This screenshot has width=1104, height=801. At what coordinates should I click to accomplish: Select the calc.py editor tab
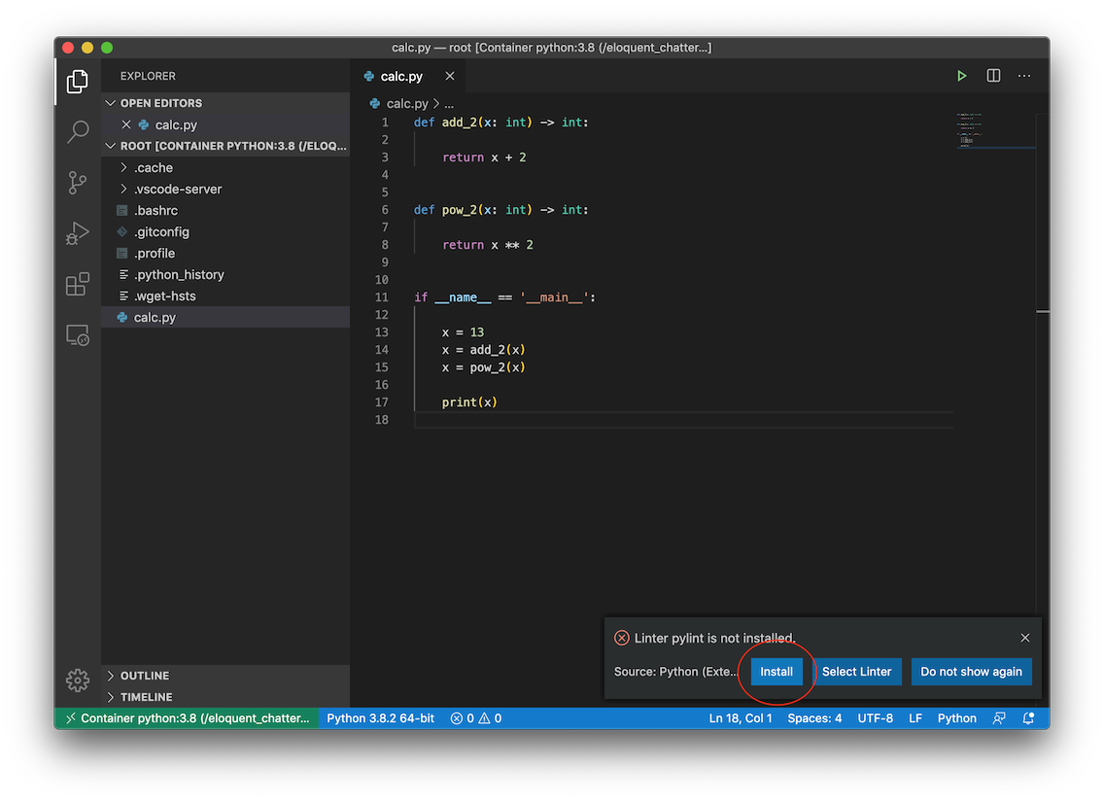click(401, 76)
